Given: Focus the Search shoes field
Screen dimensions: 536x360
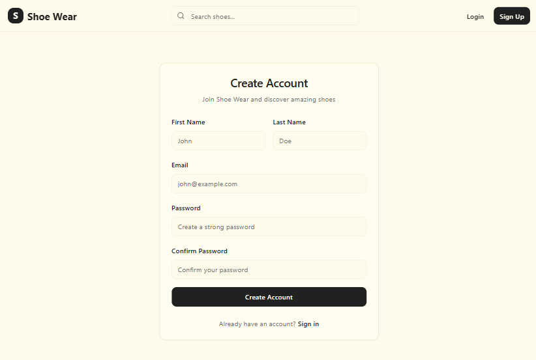Looking at the screenshot, I should click(x=271, y=16).
